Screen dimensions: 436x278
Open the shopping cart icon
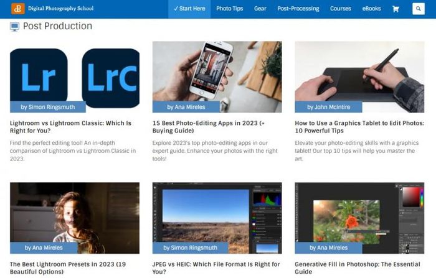tap(396, 9)
